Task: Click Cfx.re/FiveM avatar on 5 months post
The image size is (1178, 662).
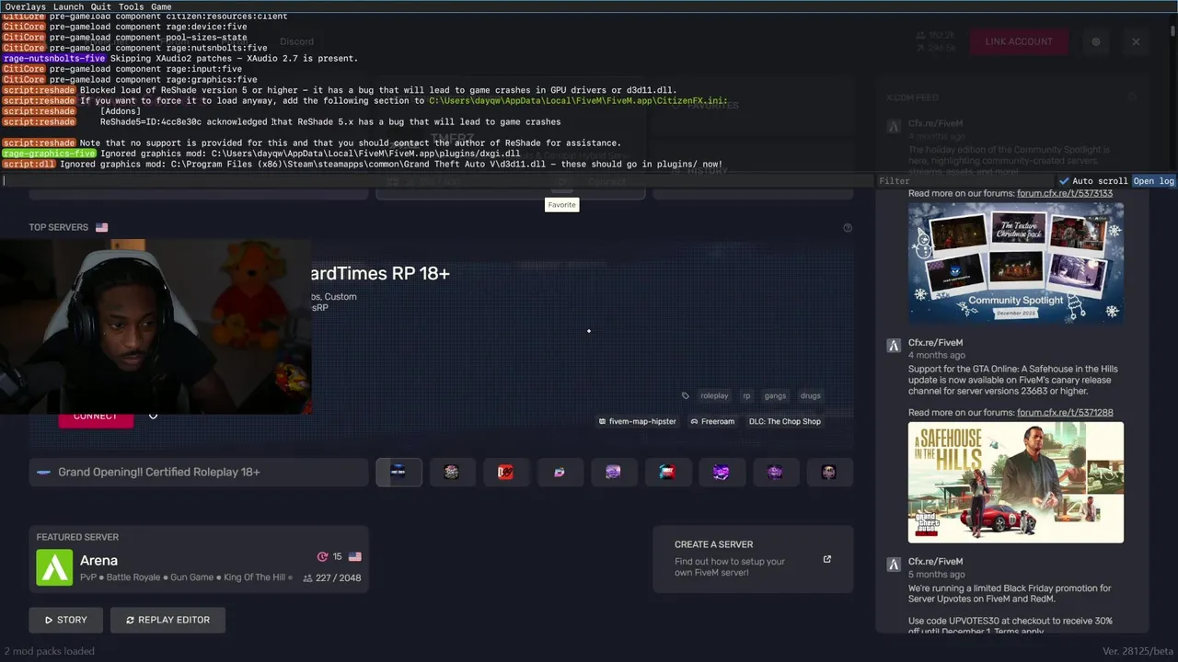Action: pyautogui.click(x=893, y=565)
